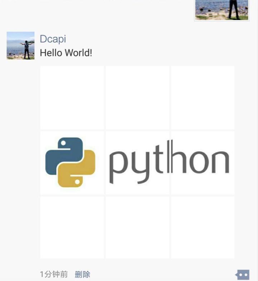This screenshot has width=258, height=281.
Task: Open the Dcapi username link
Action: pyautogui.click(x=53, y=39)
